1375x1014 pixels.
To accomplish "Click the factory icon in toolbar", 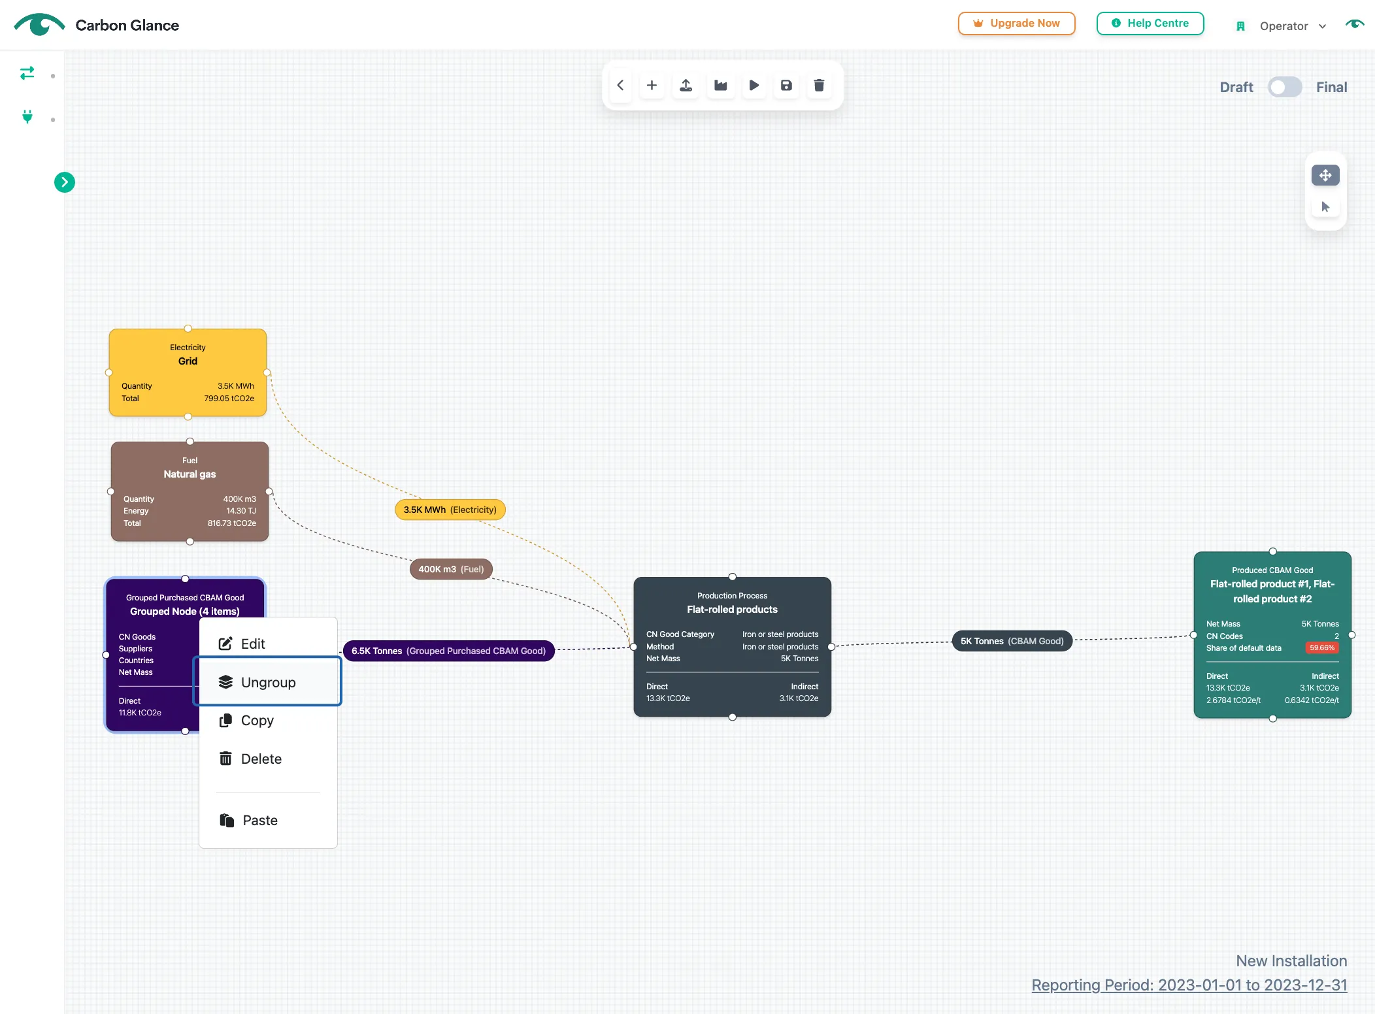I will point(720,85).
